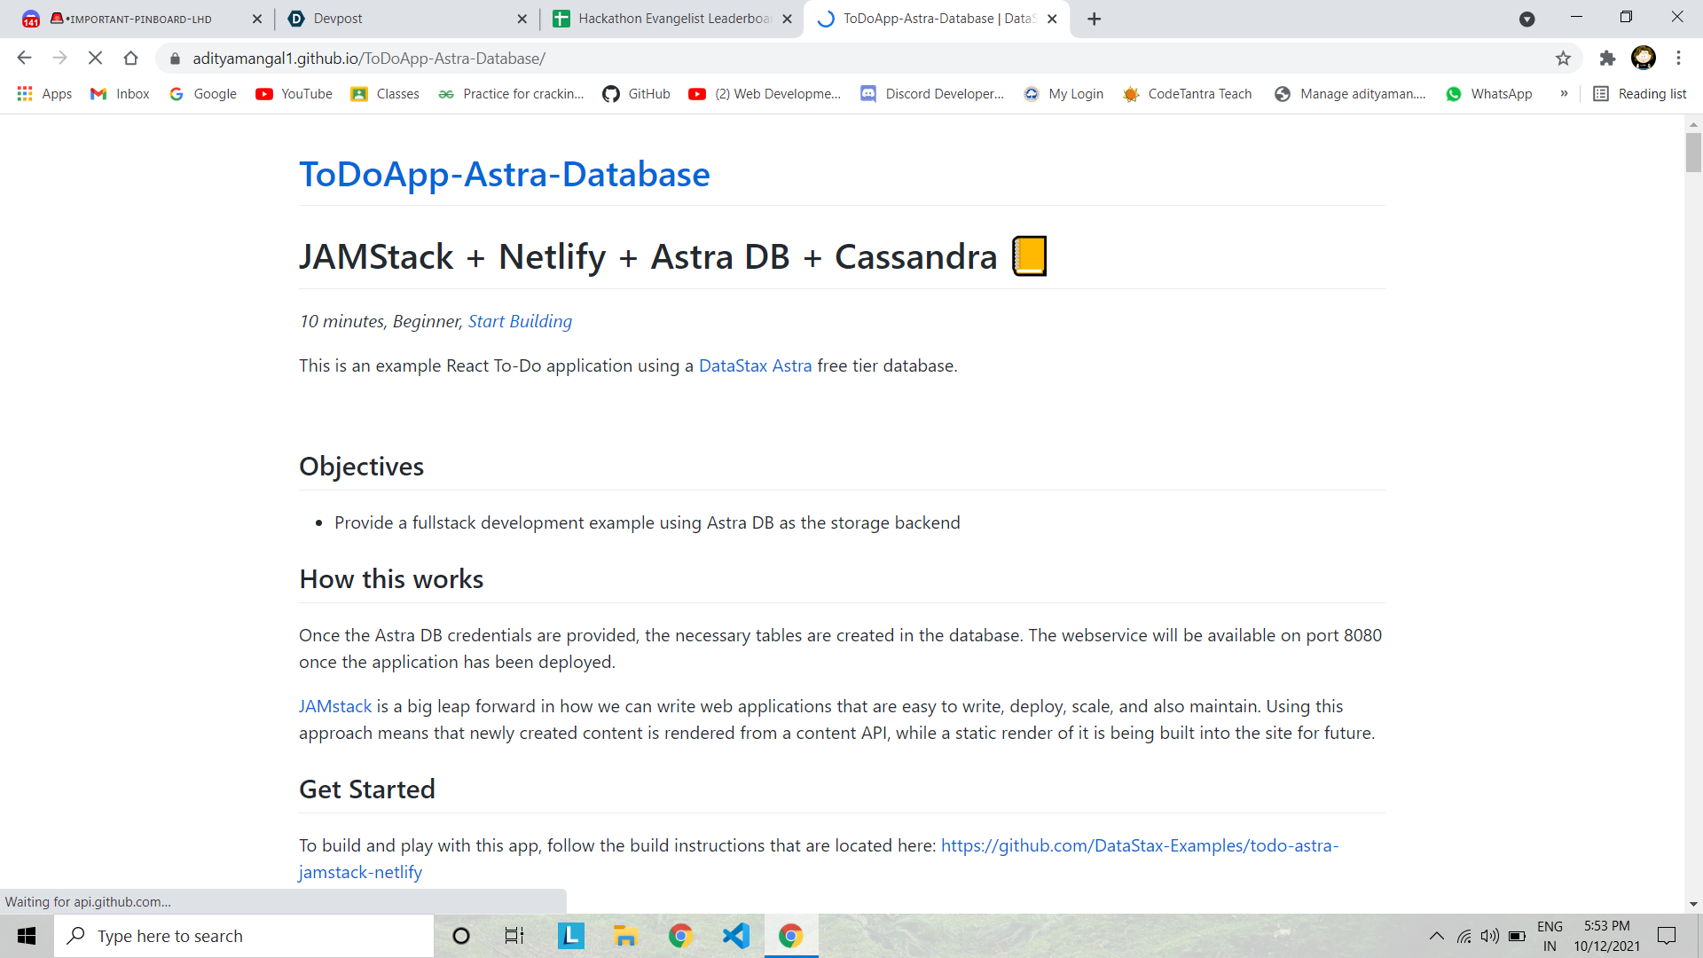Open the profile avatar icon
Screen dimensions: 1703x958
pos(1643,59)
